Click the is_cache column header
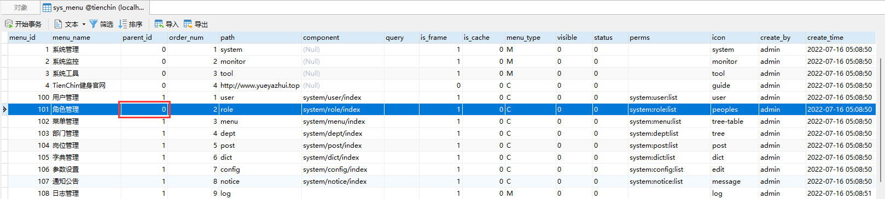885x199 pixels. pos(484,38)
